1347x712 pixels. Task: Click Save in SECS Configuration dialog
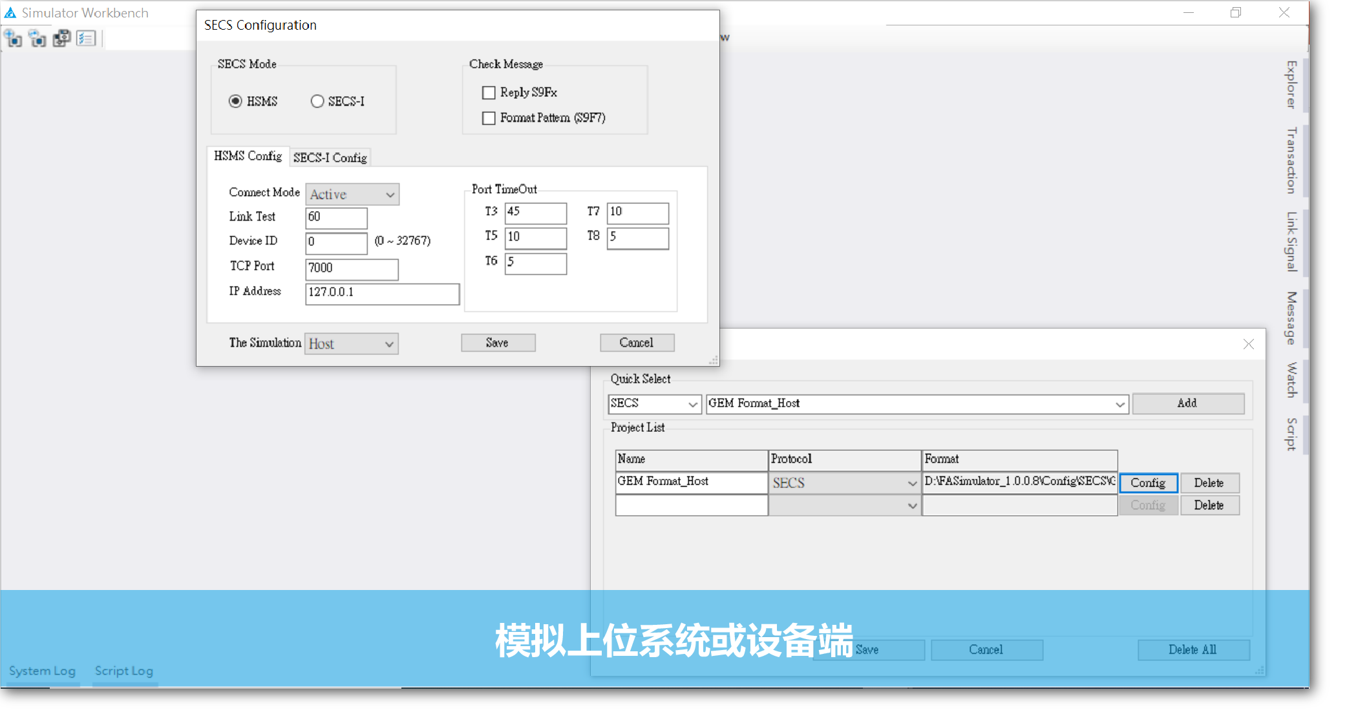pyautogui.click(x=498, y=343)
